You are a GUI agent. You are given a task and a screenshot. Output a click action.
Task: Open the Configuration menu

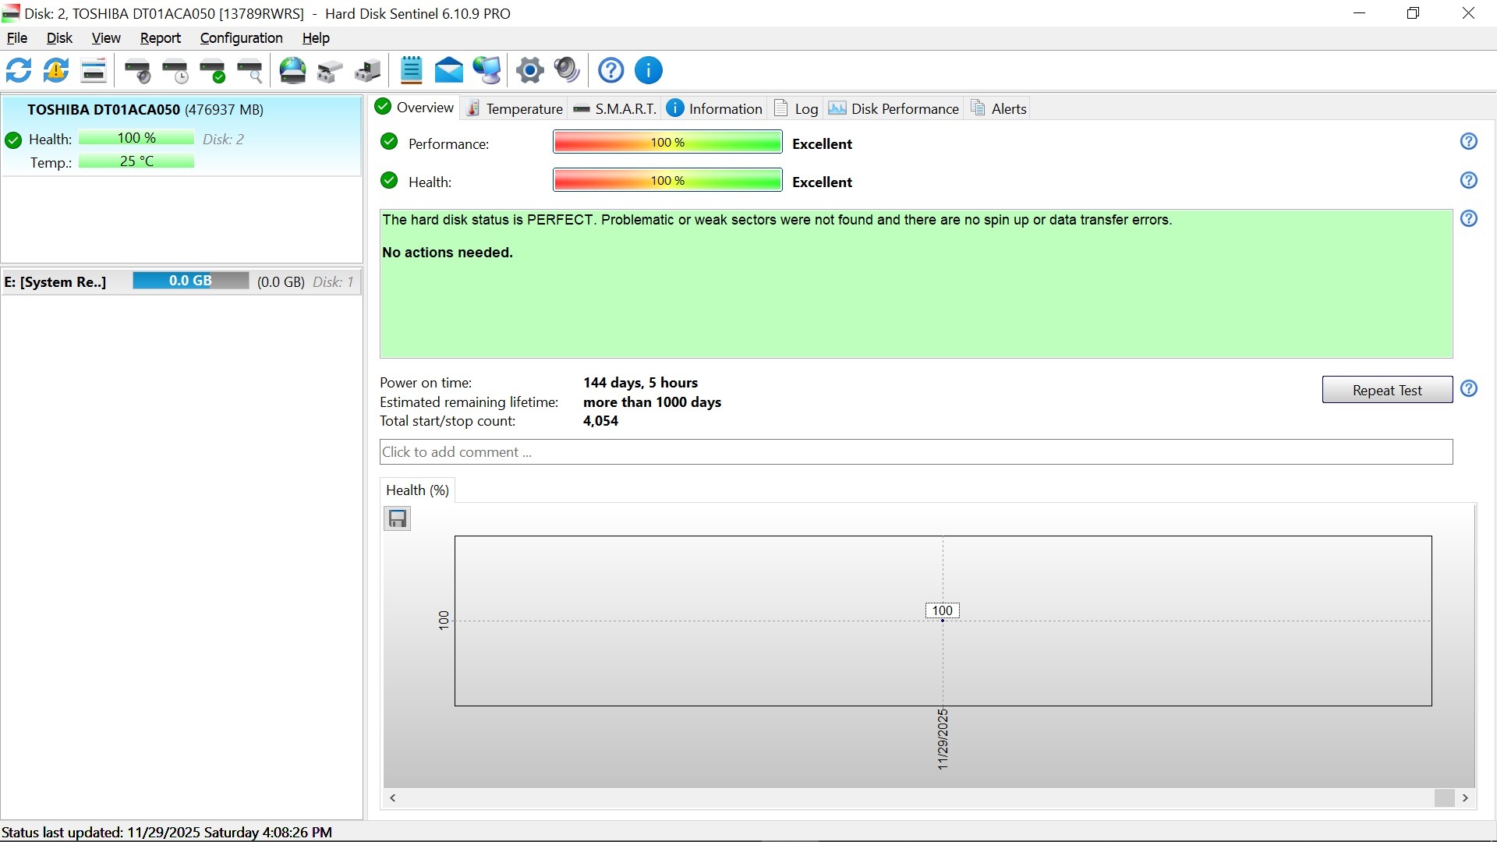241,38
